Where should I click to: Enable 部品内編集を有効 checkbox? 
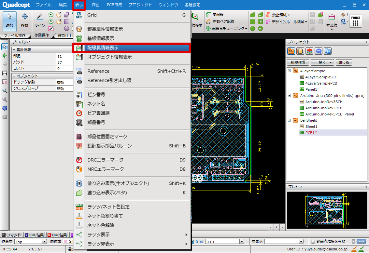pos(313,242)
